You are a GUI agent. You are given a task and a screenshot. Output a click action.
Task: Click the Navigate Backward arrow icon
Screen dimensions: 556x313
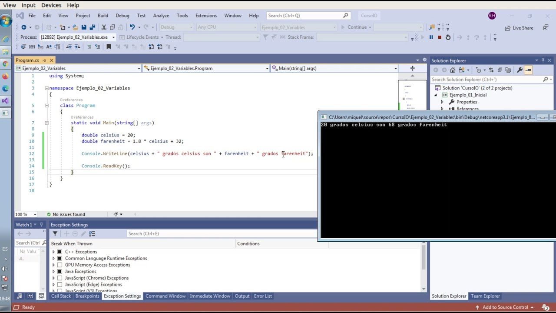[24, 27]
